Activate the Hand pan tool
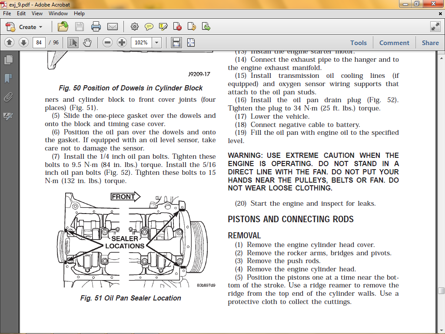445x334 pixels. tap(87, 43)
